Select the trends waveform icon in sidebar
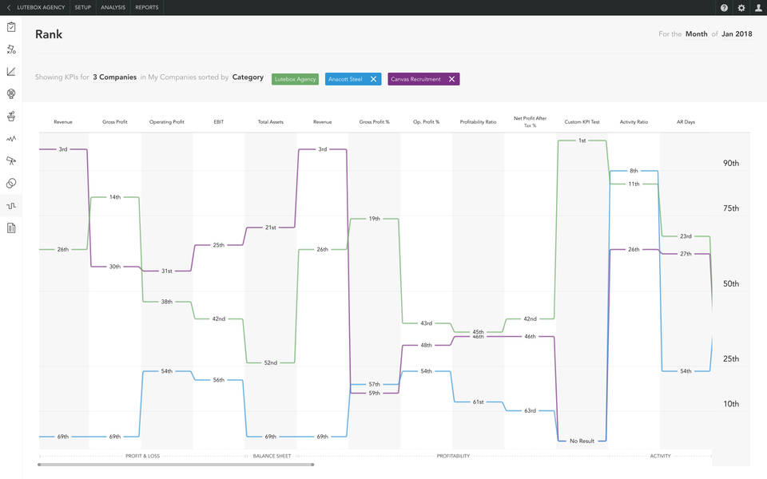 [x=11, y=137]
